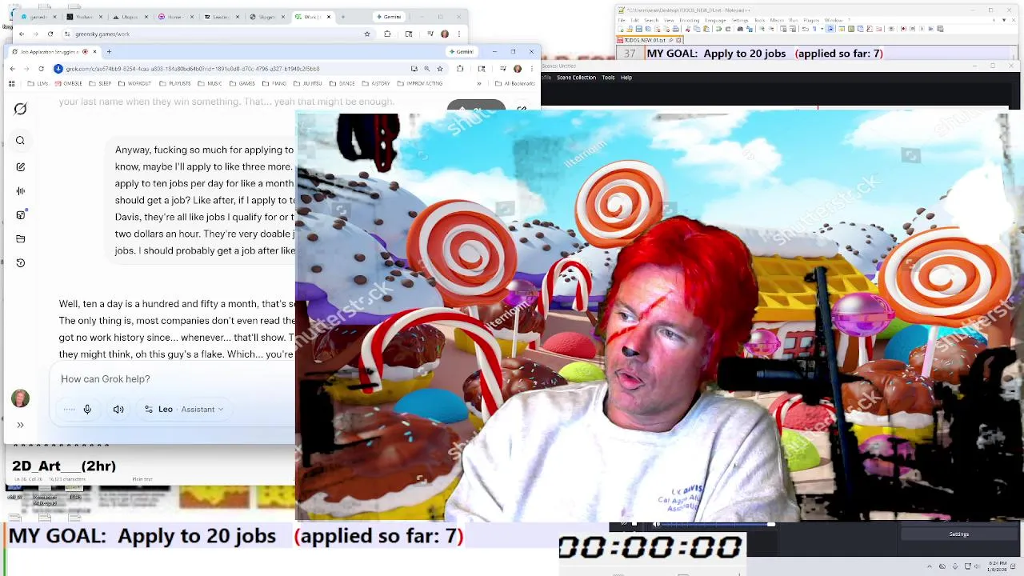The image size is (1024, 576).
Task: Open Notepad++ Search menu
Action: tap(651, 20)
